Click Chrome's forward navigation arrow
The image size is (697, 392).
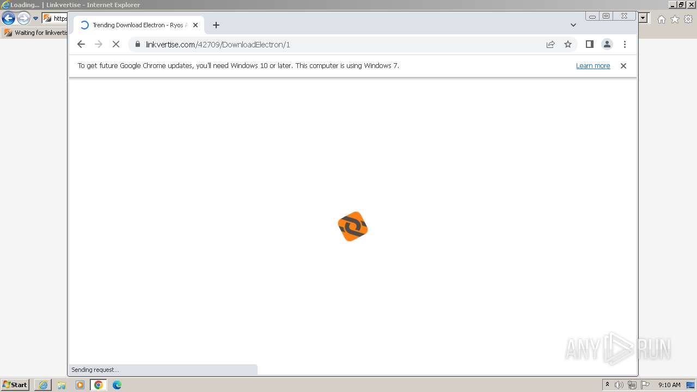click(x=99, y=44)
